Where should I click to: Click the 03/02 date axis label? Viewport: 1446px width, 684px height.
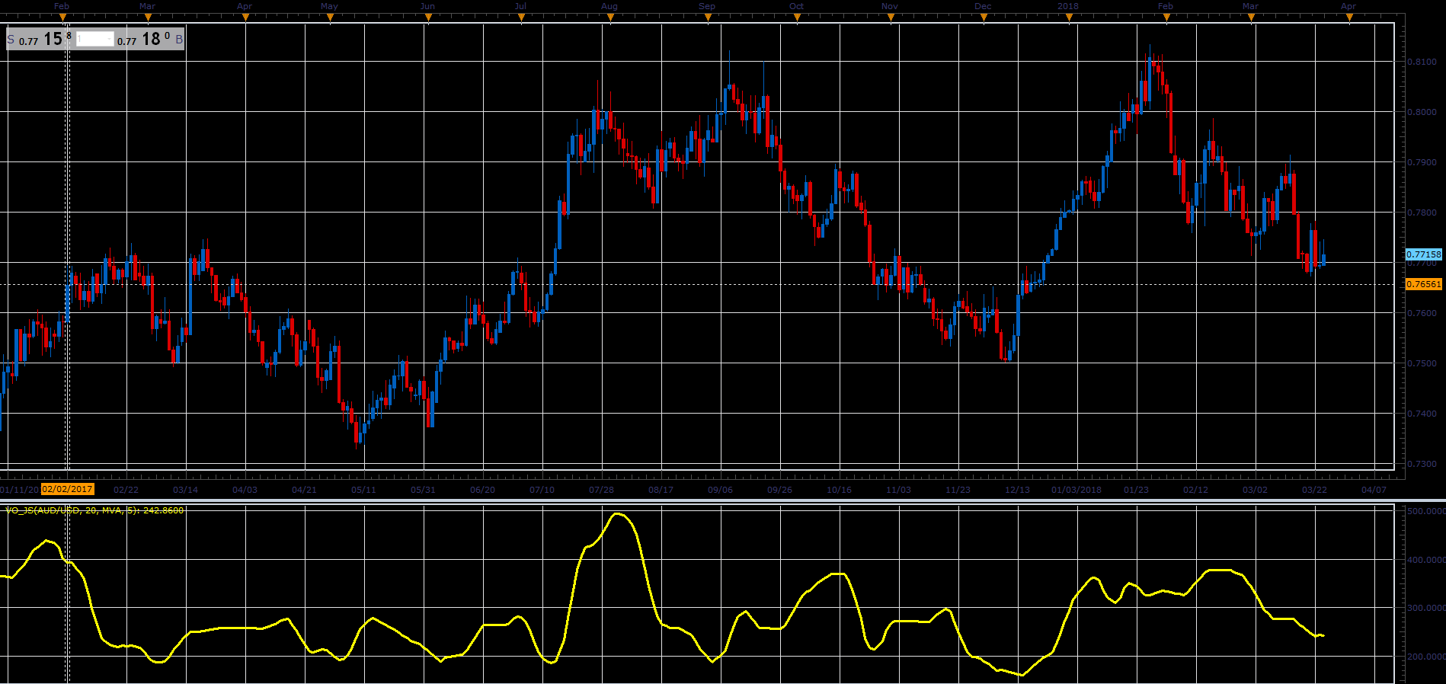pyautogui.click(x=1256, y=490)
